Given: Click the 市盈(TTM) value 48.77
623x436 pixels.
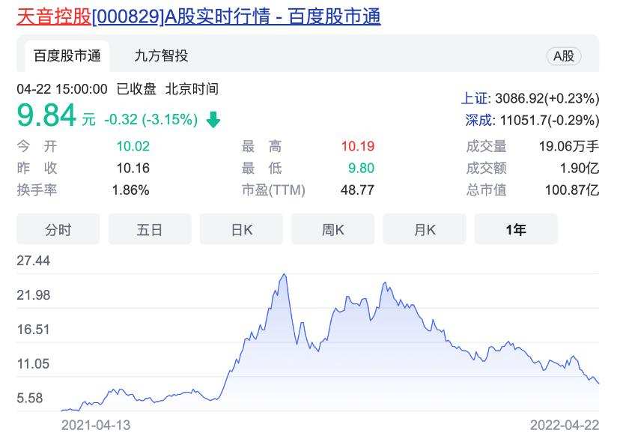Looking at the screenshot, I should pos(358,190).
